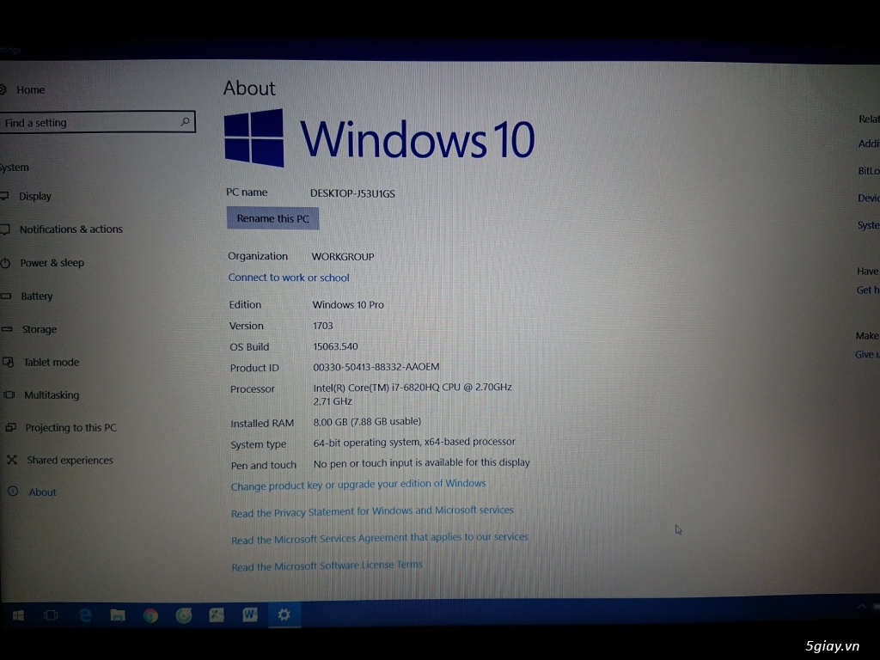
Task: Click Change product key or upgrade link
Action: coord(358,485)
